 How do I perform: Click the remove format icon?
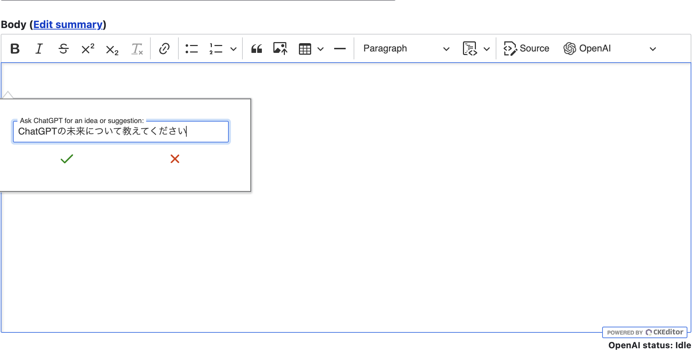pyautogui.click(x=137, y=49)
